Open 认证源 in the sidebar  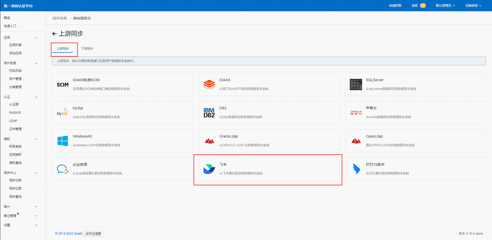pos(14,105)
